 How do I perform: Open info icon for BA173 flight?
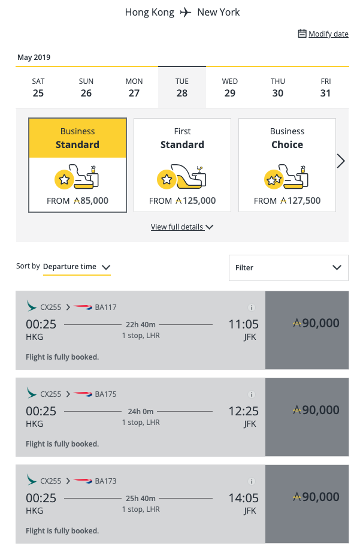251,481
